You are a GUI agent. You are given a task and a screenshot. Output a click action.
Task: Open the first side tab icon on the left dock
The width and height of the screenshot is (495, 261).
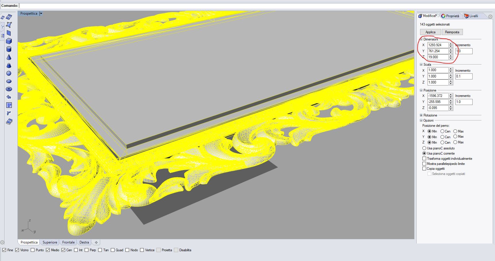(2, 26)
